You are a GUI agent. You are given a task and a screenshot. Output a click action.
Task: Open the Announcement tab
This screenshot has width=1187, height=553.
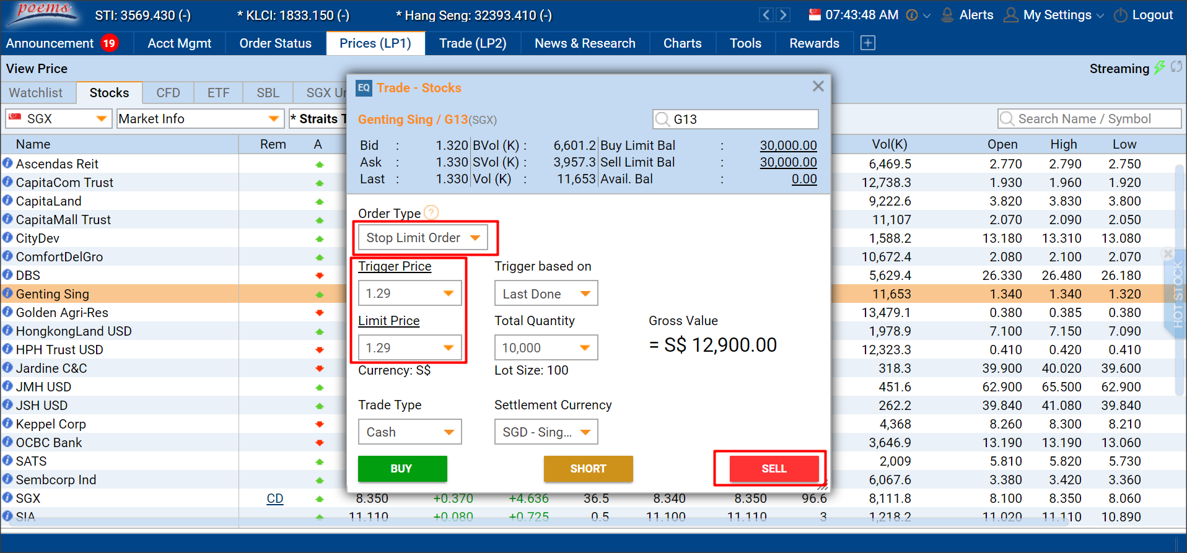tap(61, 43)
